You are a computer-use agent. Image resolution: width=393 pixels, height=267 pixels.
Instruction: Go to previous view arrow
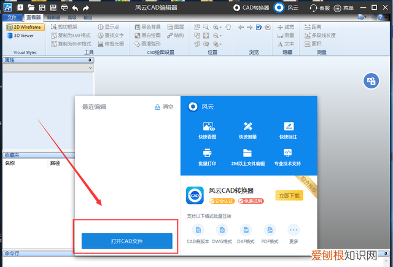(x=241, y=27)
